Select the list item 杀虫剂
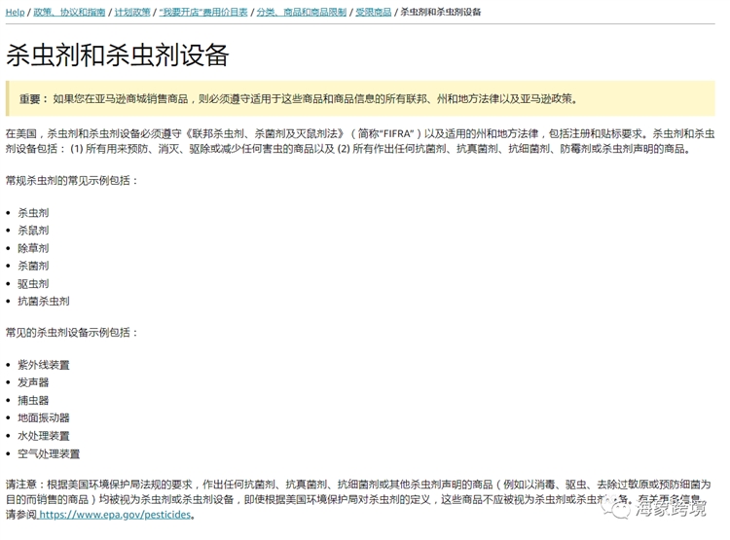Screen dimensions: 730x540 (x=33, y=213)
